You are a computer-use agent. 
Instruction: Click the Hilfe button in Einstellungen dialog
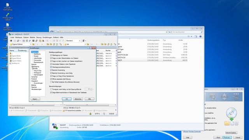(89, 99)
